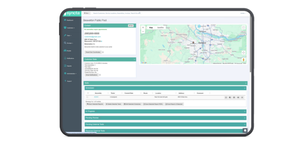Collapse the Tests section chevron

pos(246,83)
